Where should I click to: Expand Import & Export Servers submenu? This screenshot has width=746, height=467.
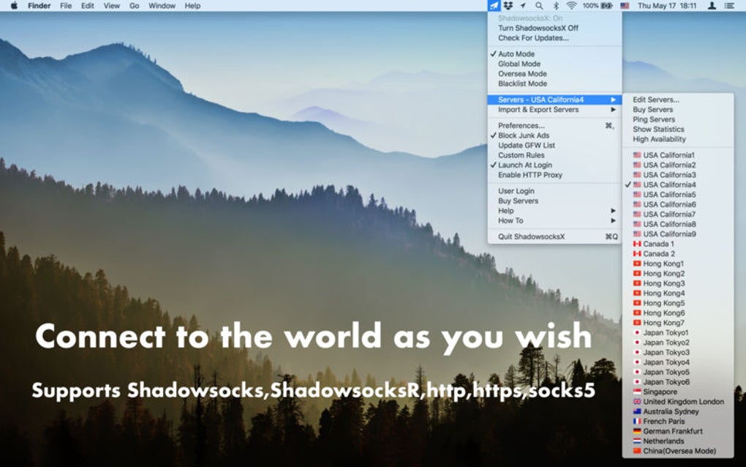554,110
